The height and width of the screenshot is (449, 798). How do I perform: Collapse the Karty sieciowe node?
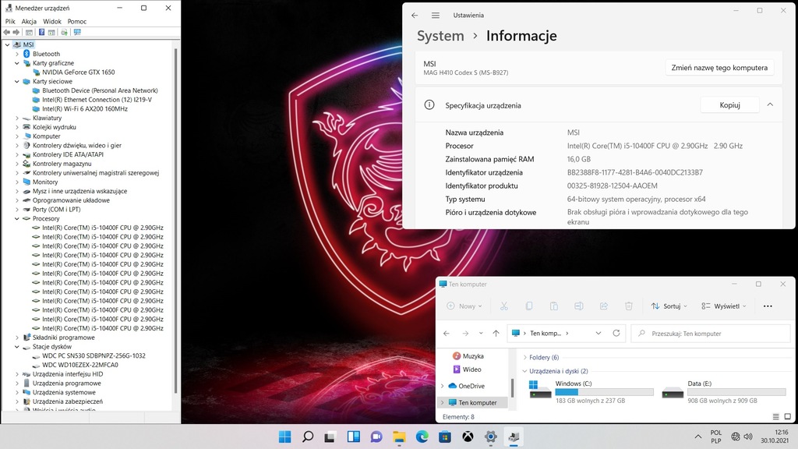[x=17, y=81]
